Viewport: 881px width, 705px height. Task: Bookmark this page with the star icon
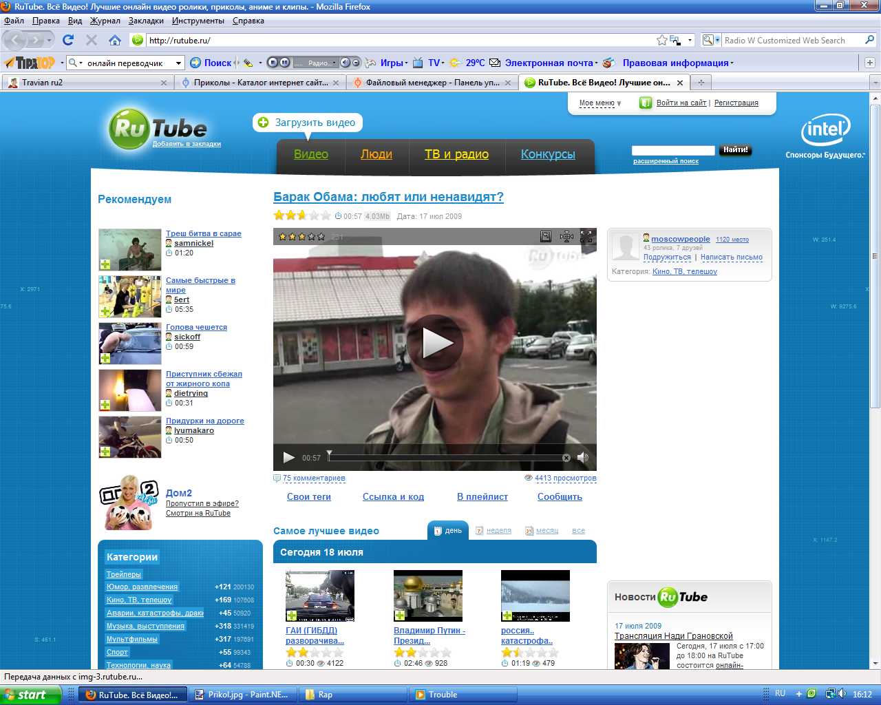(661, 40)
